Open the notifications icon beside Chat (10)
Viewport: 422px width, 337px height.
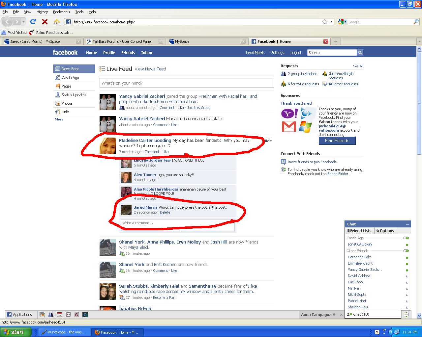[406, 315]
